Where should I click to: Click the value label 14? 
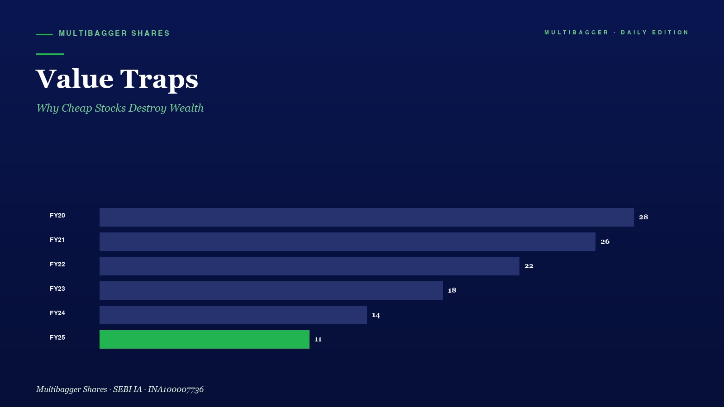(x=376, y=315)
